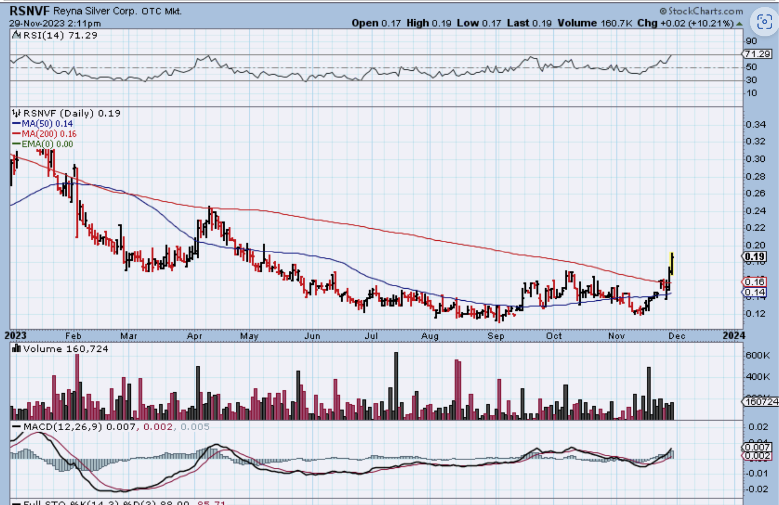Click the image scan icon at top right
Image resolution: width=779 pixels, height=505 pixels.
pyautogui.click(x=764, y=22)
